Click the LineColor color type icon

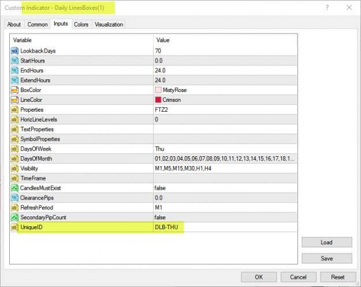coord(14,100)
